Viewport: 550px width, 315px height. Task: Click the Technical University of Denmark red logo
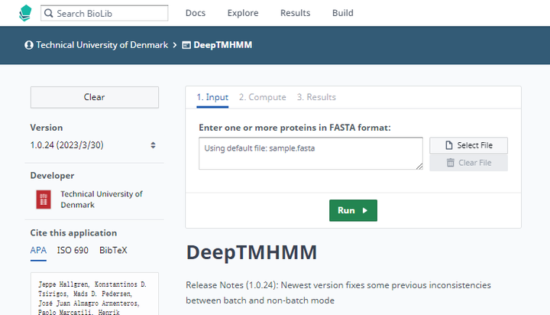pyautogui.click(x=44, y=200)
